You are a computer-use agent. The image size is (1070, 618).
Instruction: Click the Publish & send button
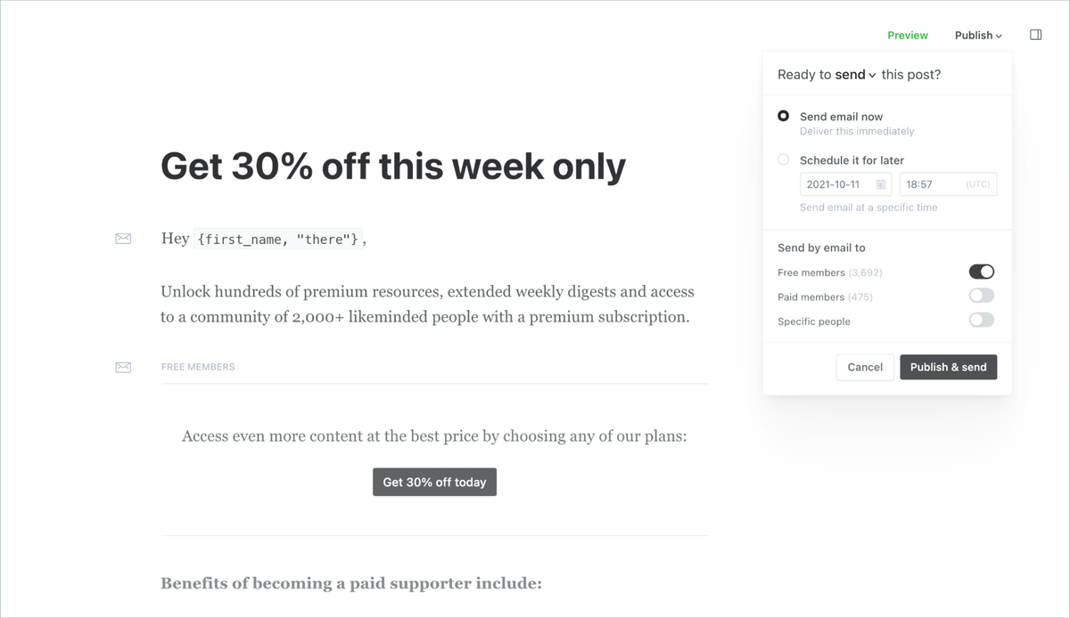tap(948, 367)
